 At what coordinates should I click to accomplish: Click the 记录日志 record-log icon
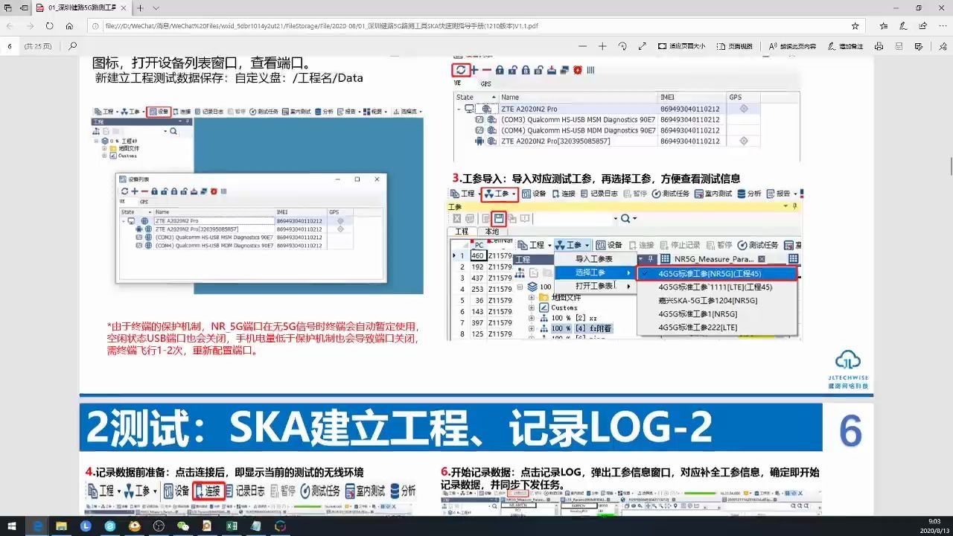(x=246, y=491)
